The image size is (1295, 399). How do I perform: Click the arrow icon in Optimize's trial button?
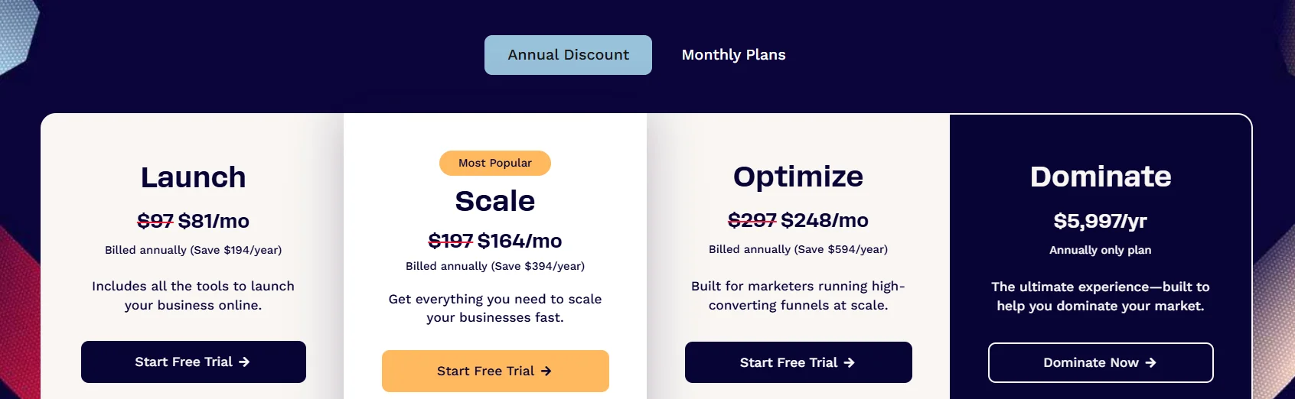[849, 363]
